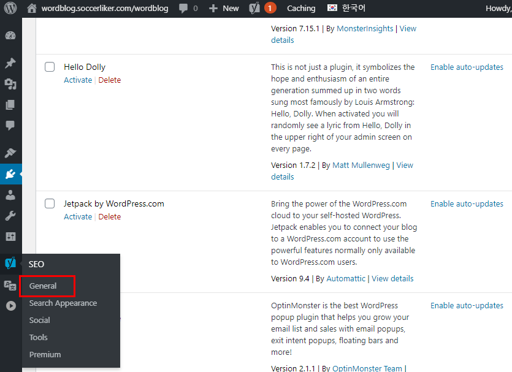The image size is (512, 372).
Task: Open the Automattic author link
Action: click(346, 279)
